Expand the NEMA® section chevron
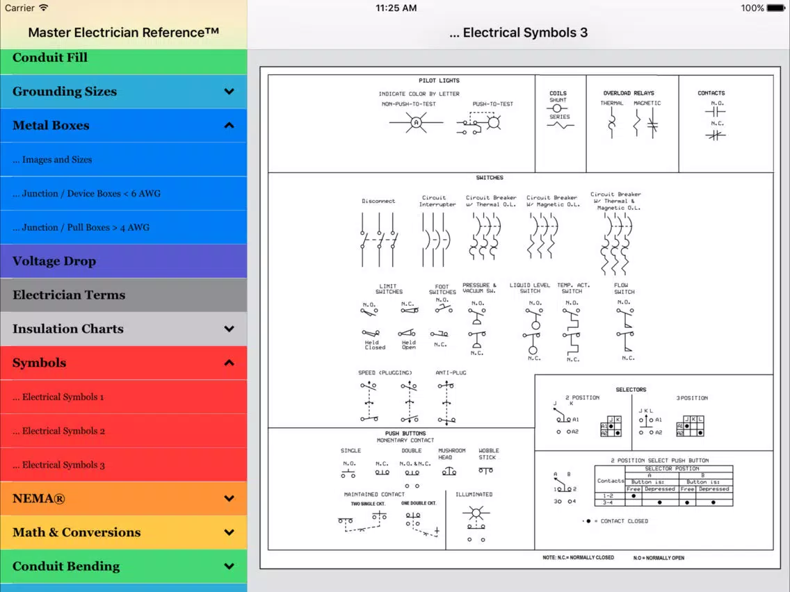 [229, 498]
